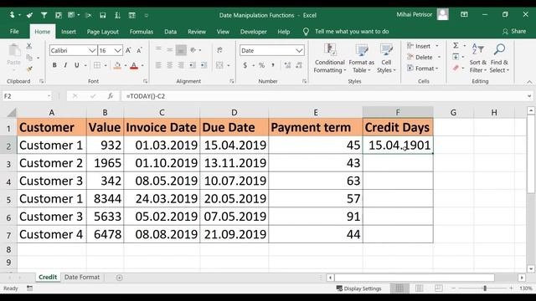Open the File tab
Screen dimensions: 536x301
14,32
